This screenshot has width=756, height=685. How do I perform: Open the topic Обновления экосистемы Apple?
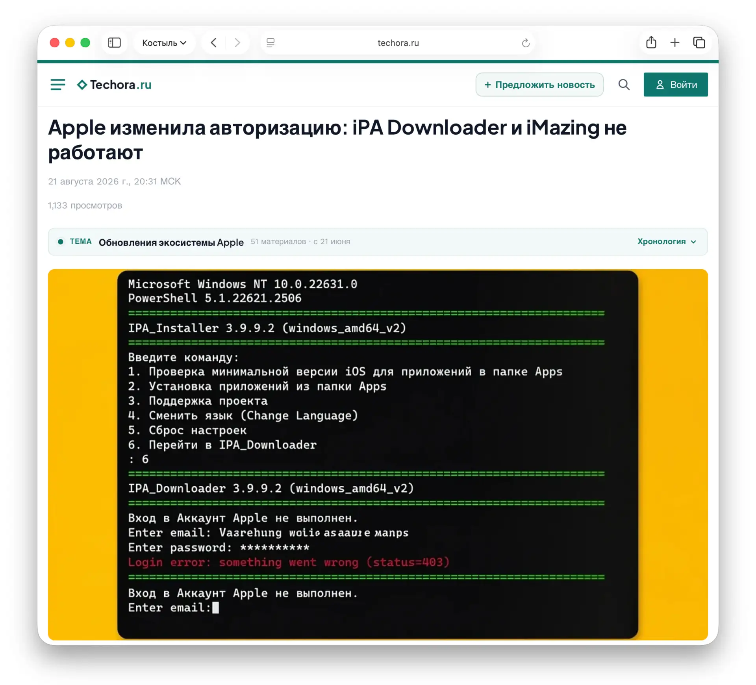171,242
